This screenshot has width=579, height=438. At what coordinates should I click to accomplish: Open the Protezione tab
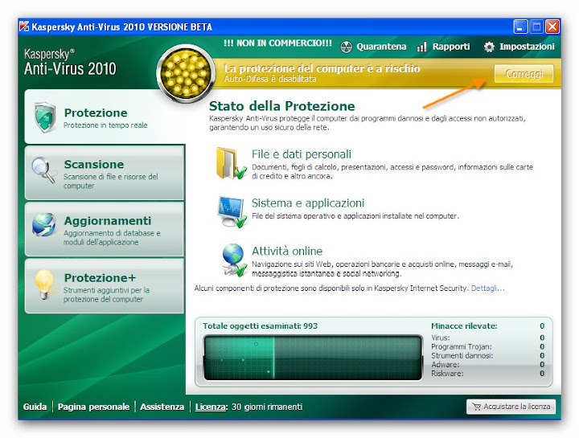(x=105, y=117)
